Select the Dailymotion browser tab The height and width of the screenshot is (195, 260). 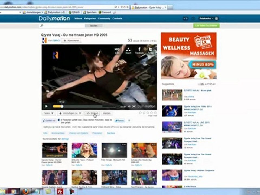(149, 8)
